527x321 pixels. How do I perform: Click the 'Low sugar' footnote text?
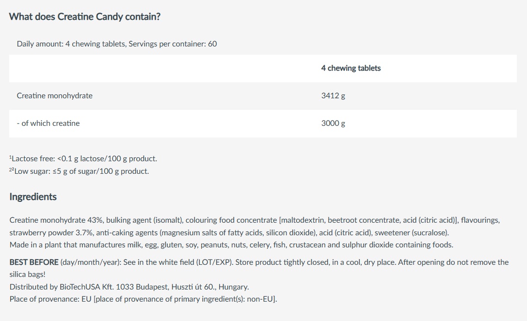80,171
